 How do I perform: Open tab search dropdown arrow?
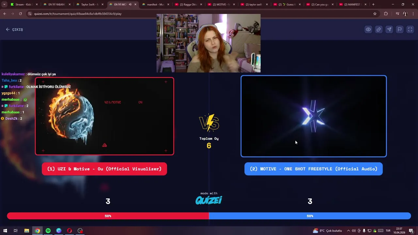(x=4, y=5)
